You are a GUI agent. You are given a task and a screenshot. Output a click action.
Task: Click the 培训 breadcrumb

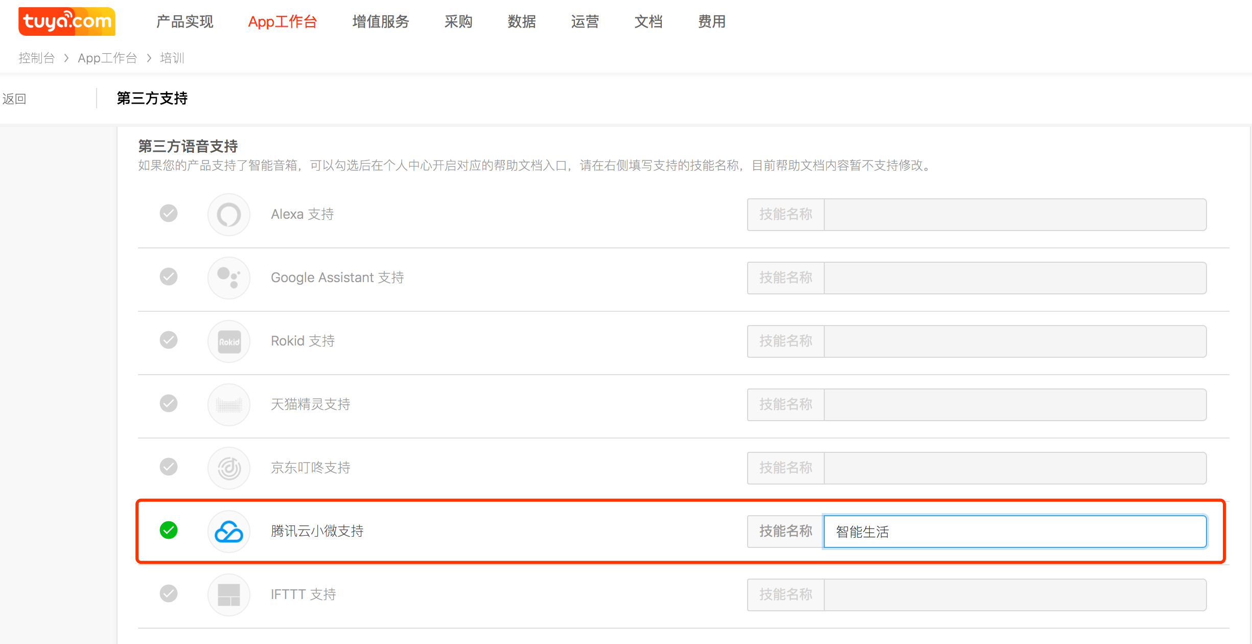pyautogui.click(x=172, y=58)
